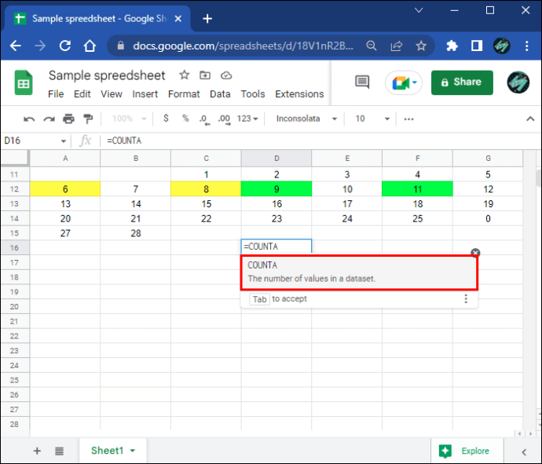Accept the COUNTA function suggestion
The height and width of the screenshot is (464, 542).
(x=359, y=272)
